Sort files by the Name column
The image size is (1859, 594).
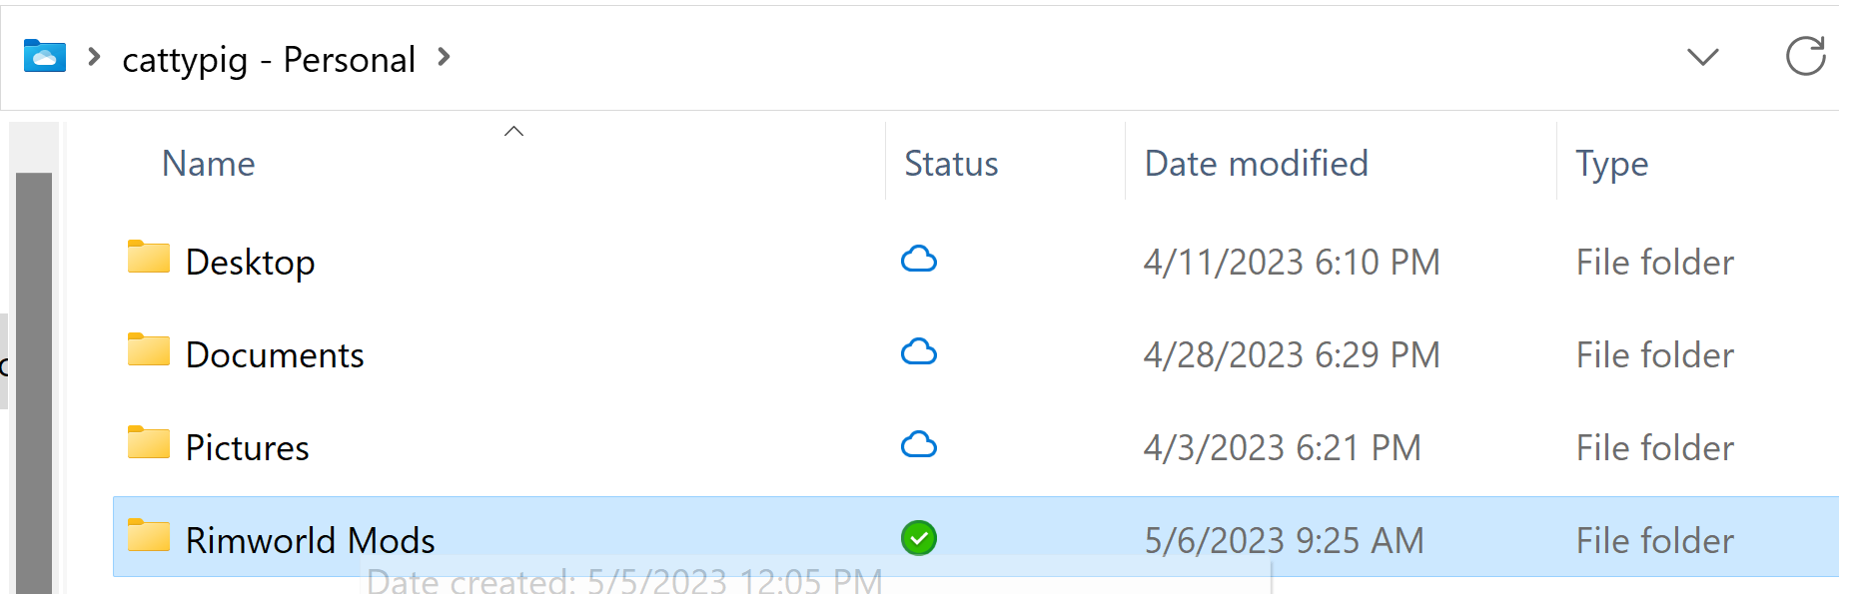tap(209, 164)
